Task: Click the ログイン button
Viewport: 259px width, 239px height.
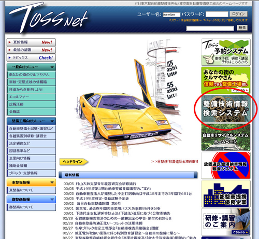Action: pos(238,14)
